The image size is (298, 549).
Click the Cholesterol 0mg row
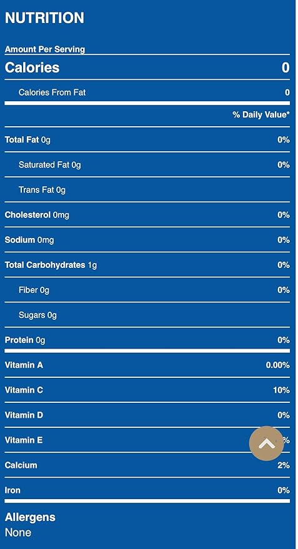click(147, 215)
